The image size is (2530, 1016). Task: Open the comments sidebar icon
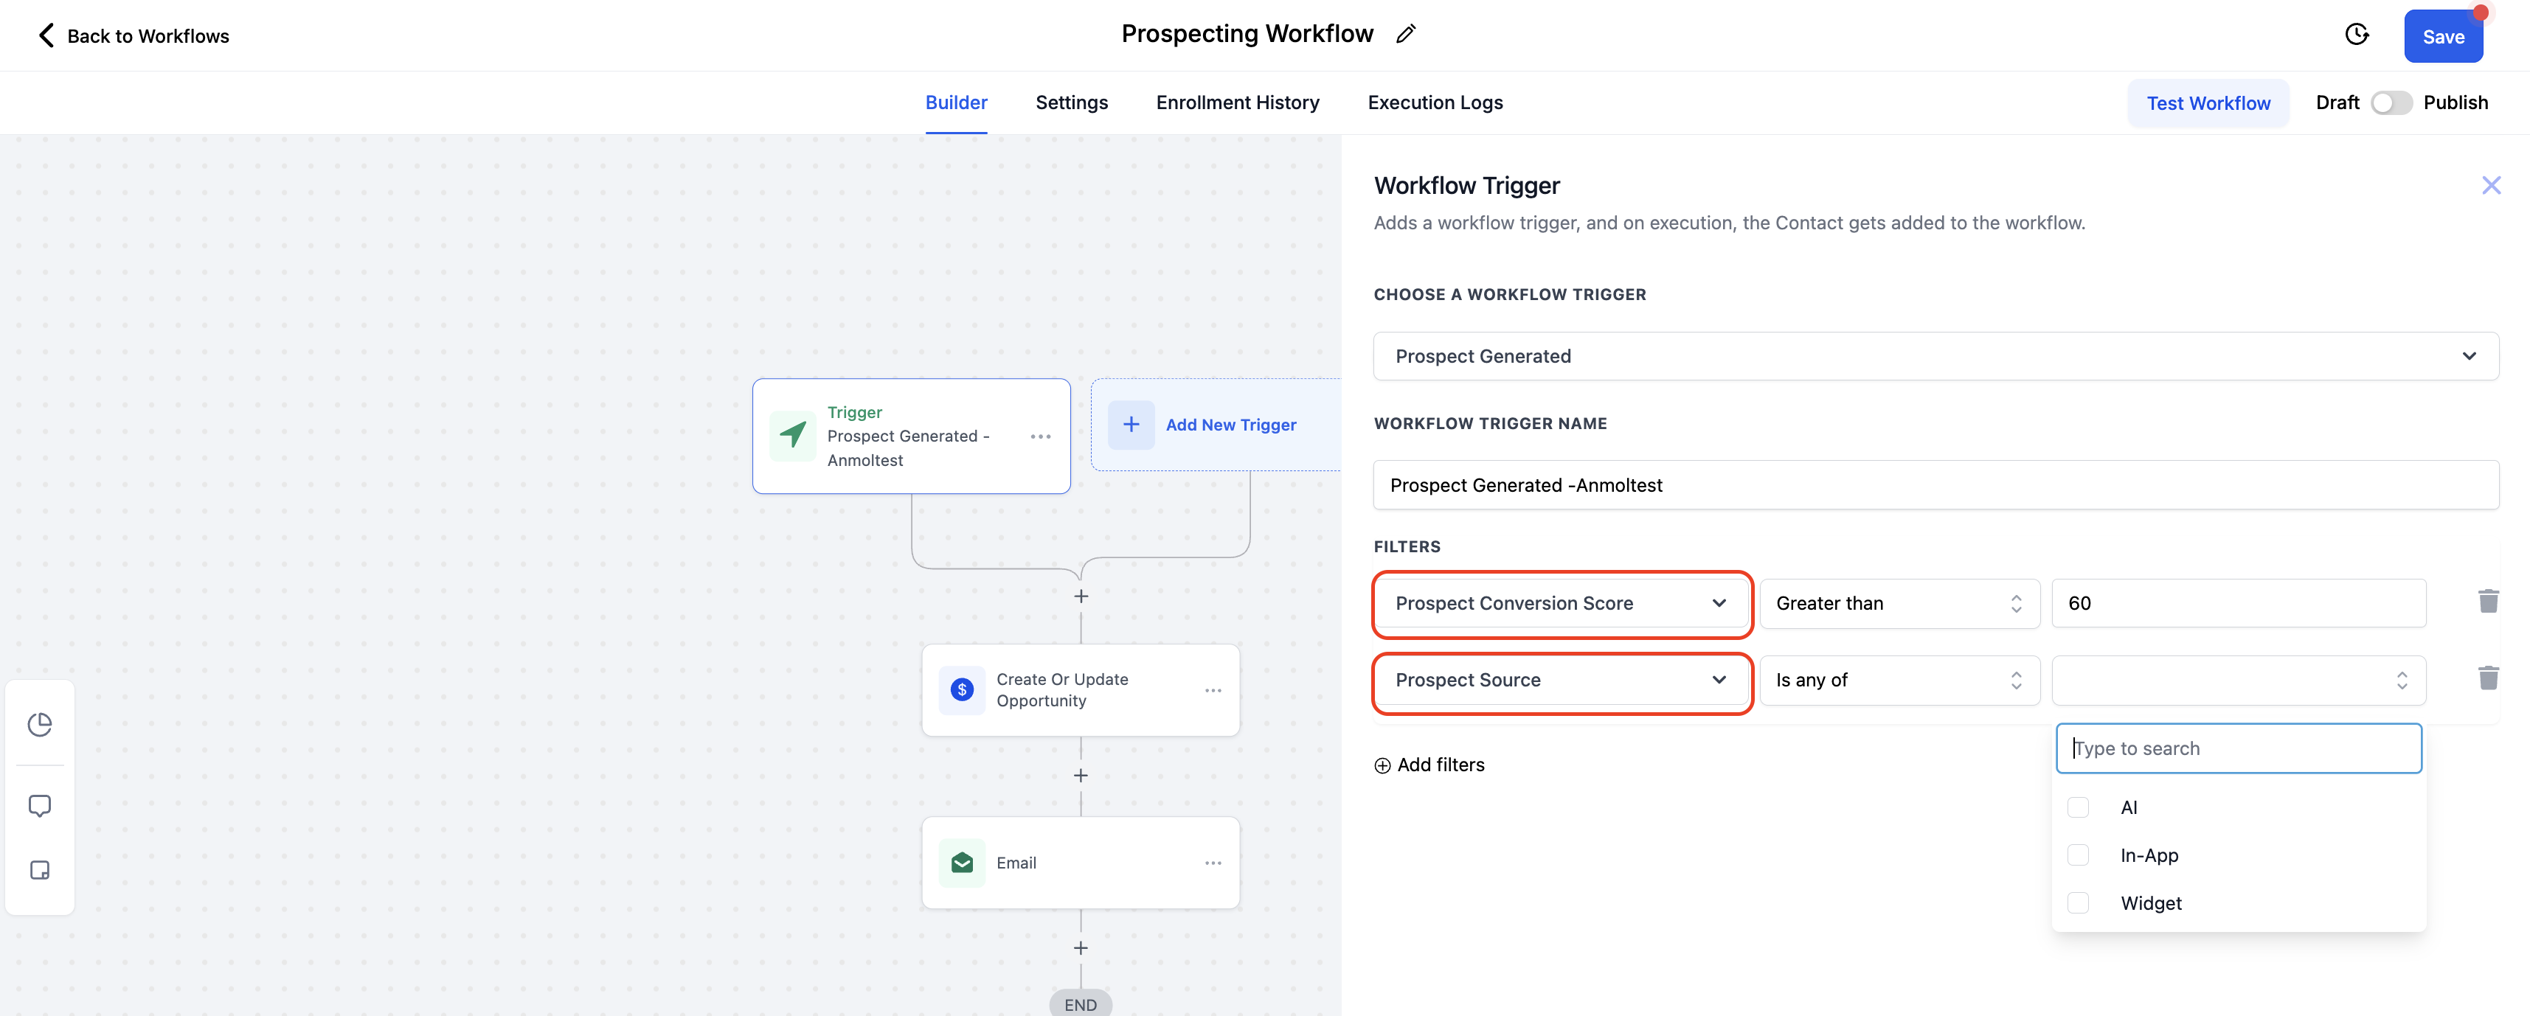pyautogui.click(x=41, y=806)
